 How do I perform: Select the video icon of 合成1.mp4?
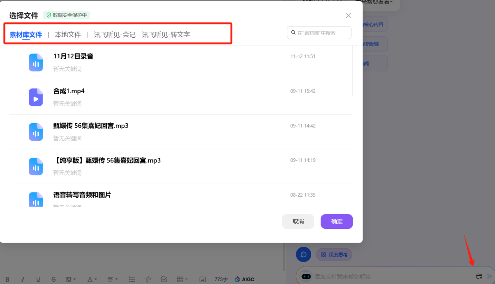pyautogui.click(x=36, y=97)
